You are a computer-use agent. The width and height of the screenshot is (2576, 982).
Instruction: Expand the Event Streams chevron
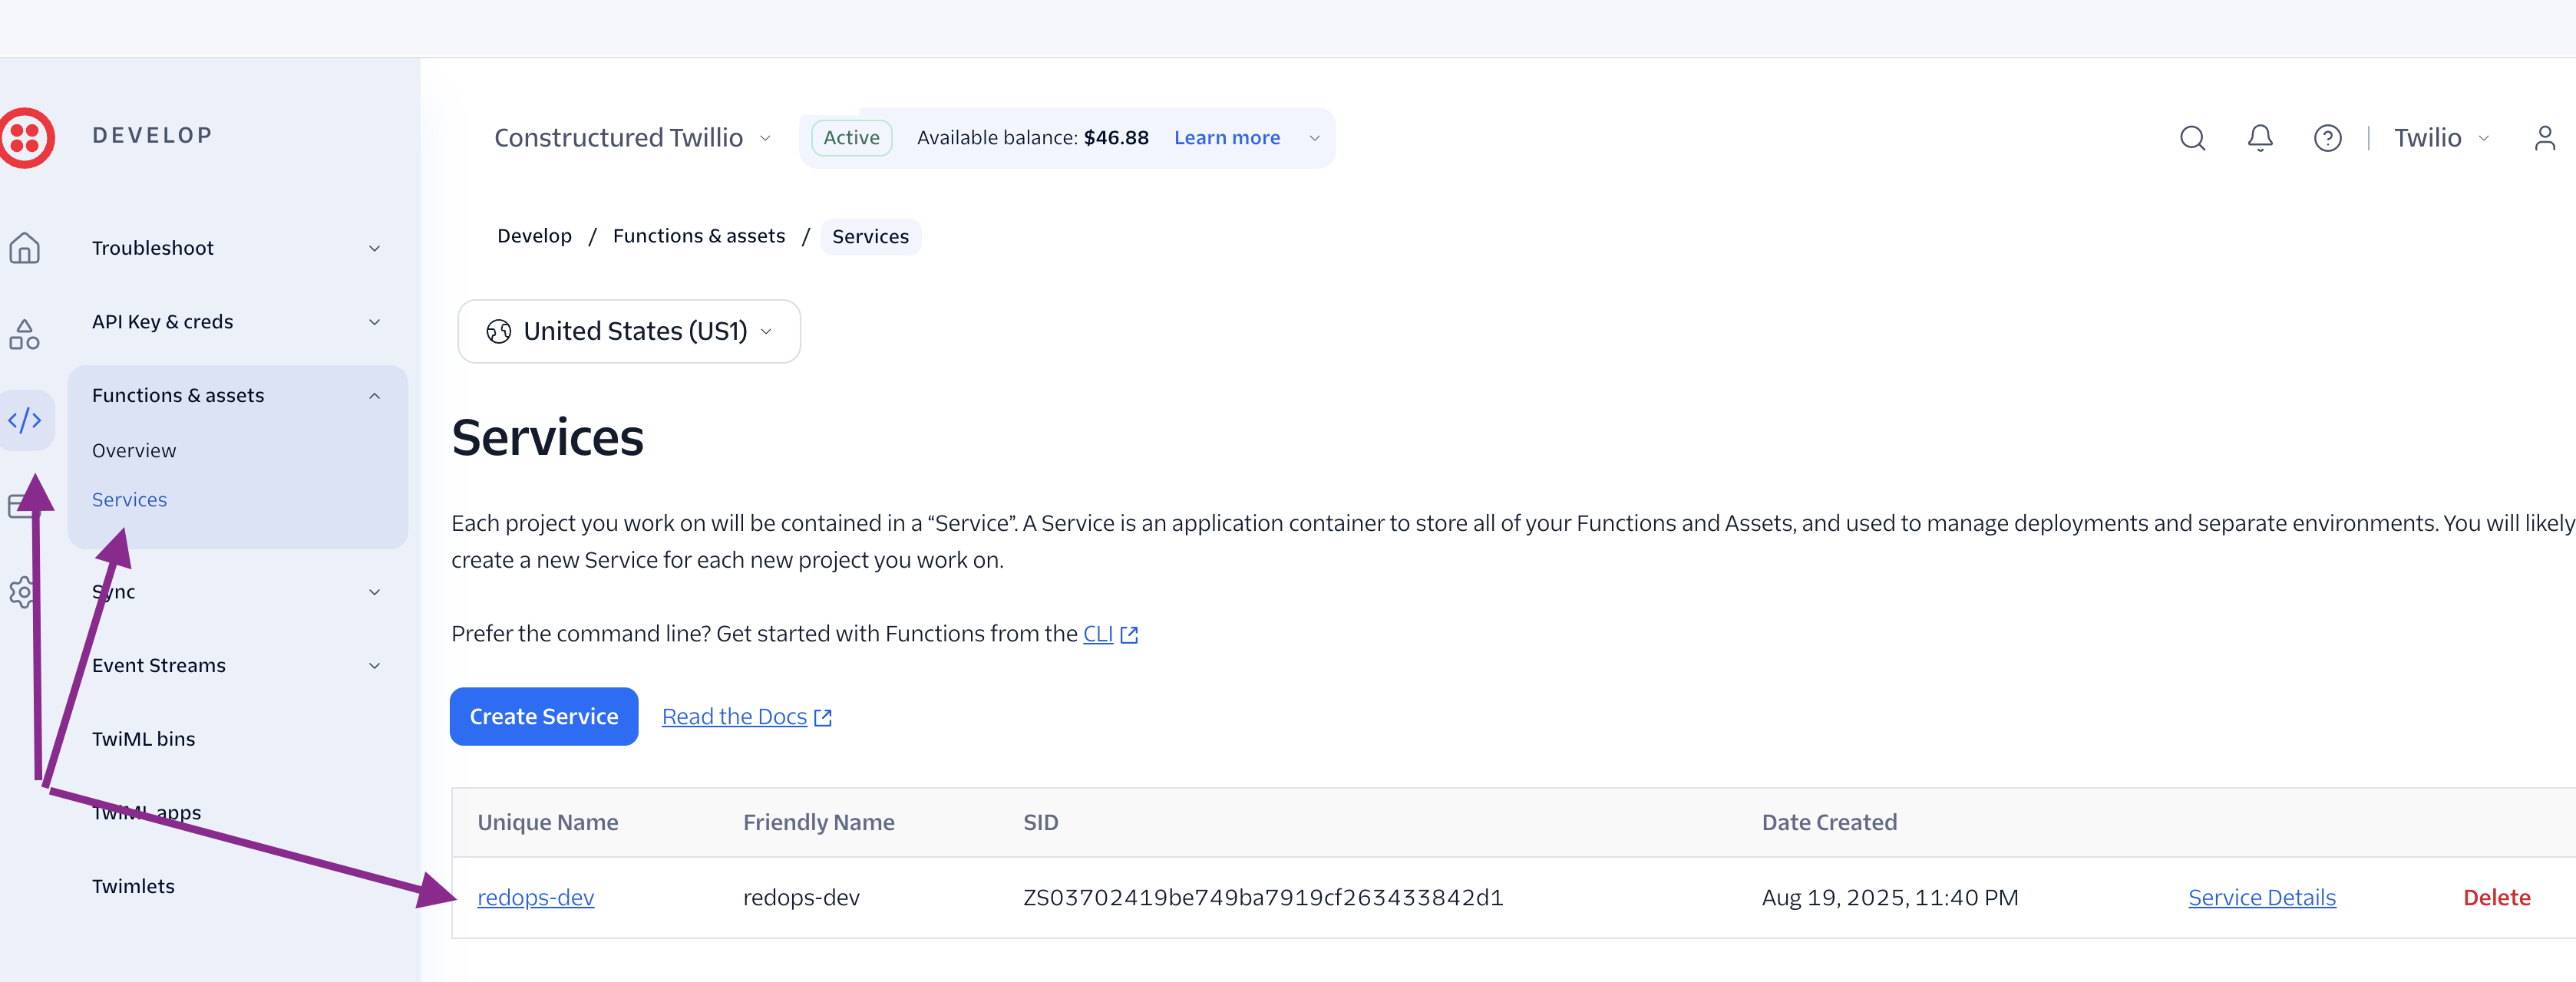(375, 665)
